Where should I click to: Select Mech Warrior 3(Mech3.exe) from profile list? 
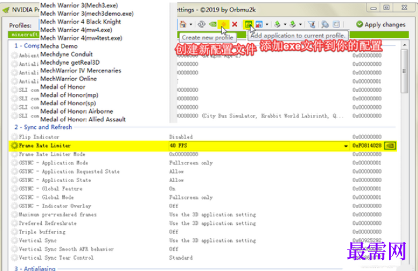click(x=79, y=5)
